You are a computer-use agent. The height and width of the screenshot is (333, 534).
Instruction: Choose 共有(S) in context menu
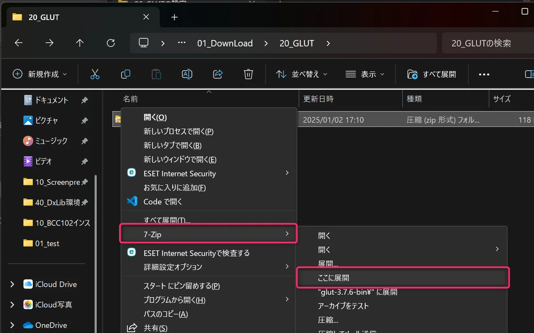point(209,328)
